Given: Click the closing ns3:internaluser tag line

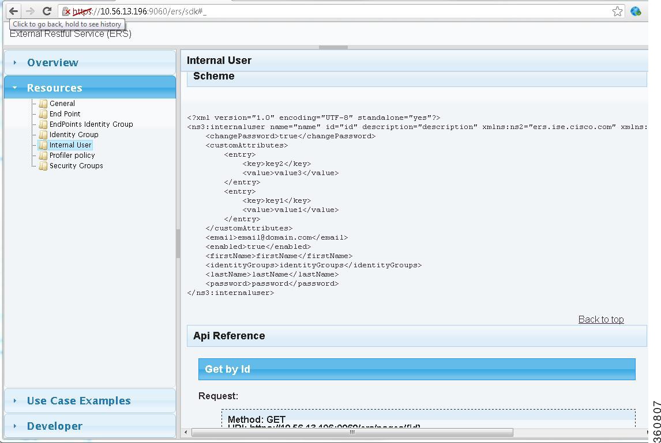Looking at the screenshot, I should 231,293.
